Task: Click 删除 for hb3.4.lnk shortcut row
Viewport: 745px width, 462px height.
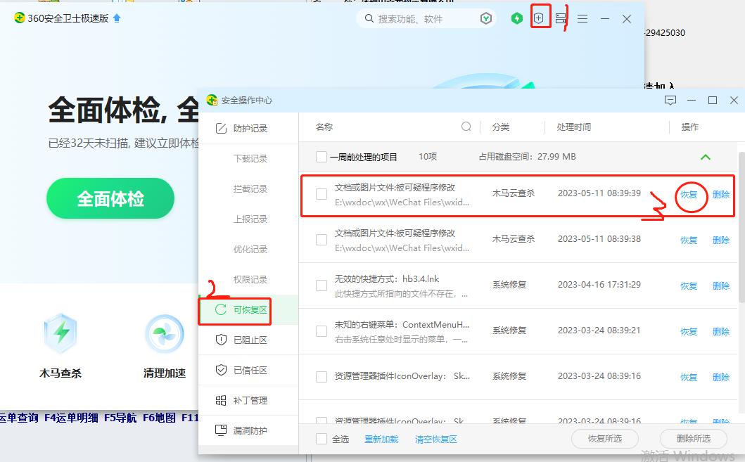Action: [x=721, y=285]
